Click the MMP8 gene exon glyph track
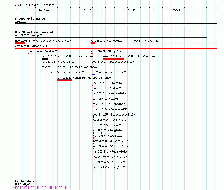The width and height of the screenshot is (224, 190). click(x=40, y=187)
